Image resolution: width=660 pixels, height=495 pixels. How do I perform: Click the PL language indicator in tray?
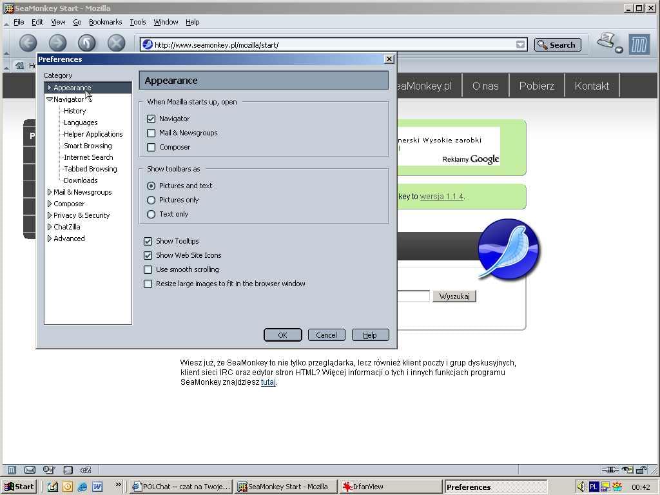coord(594,487)
